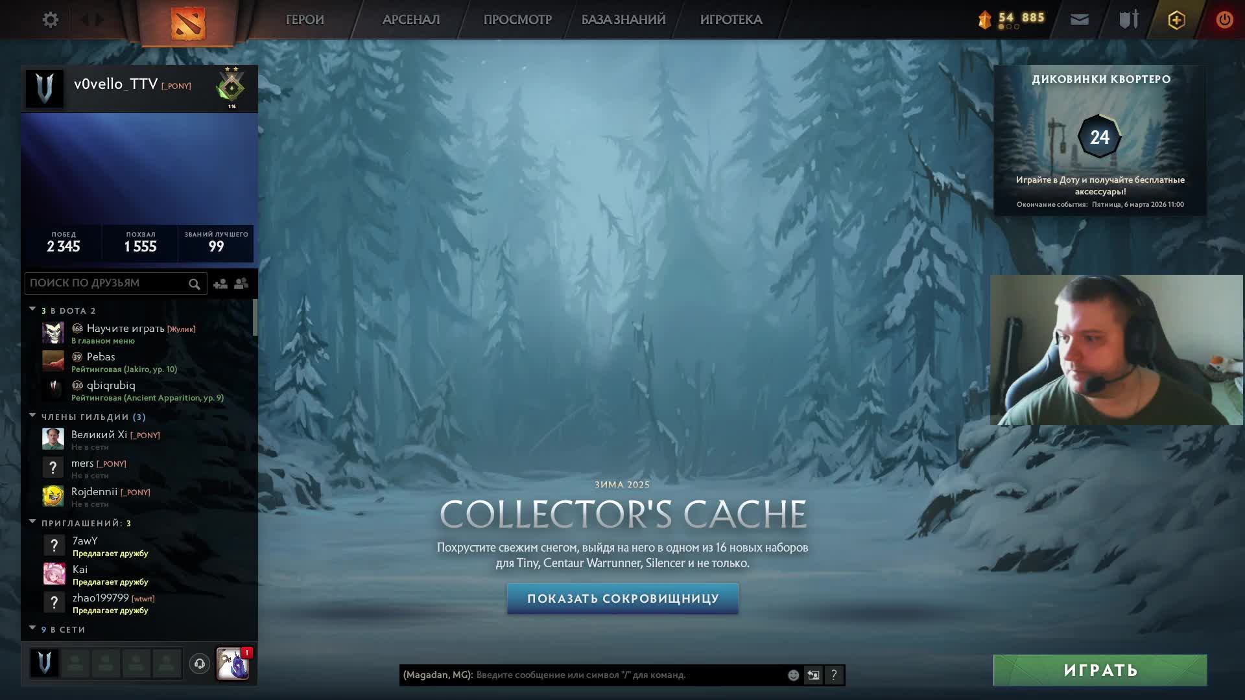
Task: Click the red power quit icon
Action: [1224, 19]
